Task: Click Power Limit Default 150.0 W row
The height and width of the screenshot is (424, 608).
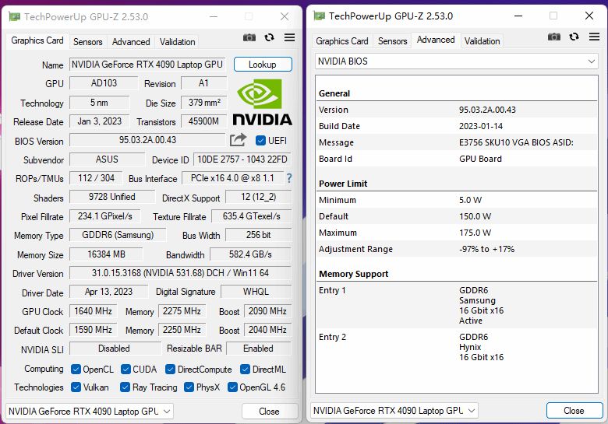Action: tap(456, 216)
